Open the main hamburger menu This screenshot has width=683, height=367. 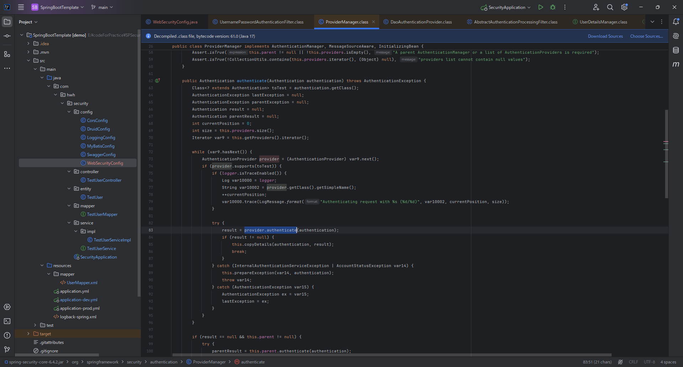click(x=21, y=7)
